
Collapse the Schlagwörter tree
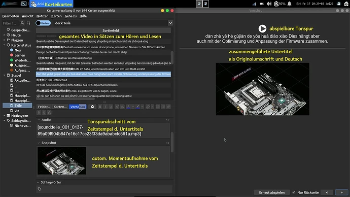tap(4, 121)
